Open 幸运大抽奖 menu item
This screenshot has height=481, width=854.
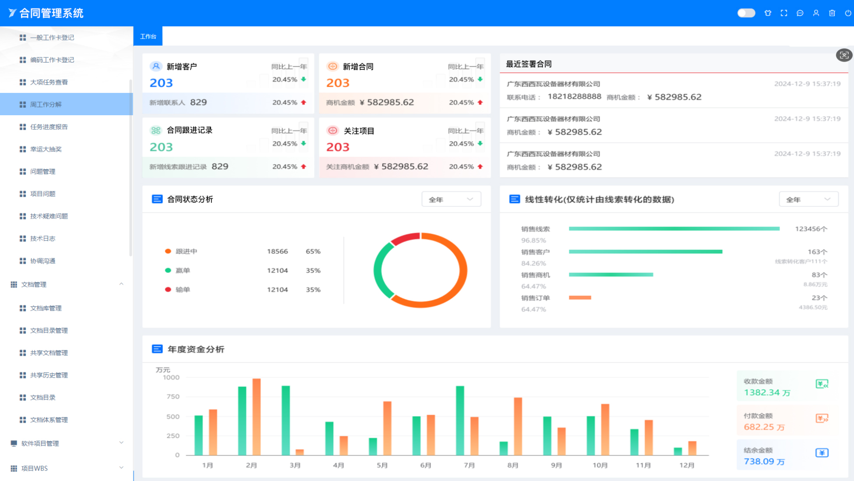[67, 149]
